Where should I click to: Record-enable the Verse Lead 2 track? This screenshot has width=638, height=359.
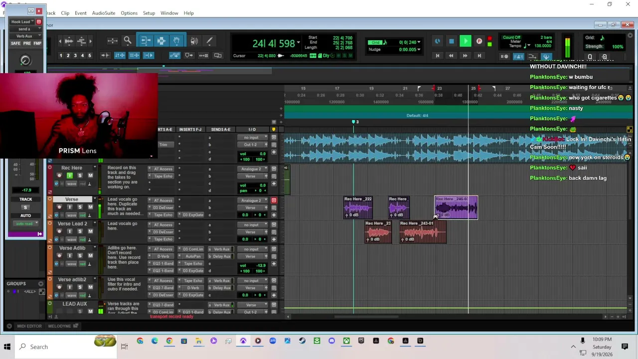(60, 231)
